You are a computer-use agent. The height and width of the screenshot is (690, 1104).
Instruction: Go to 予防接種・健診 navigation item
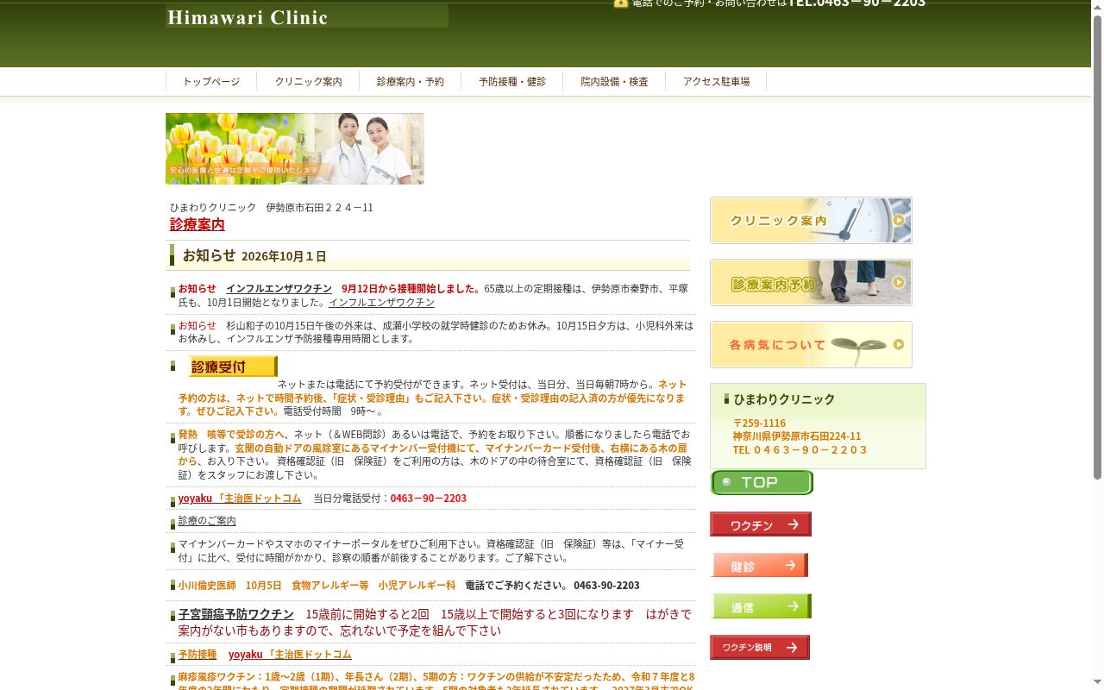(512, 82)
